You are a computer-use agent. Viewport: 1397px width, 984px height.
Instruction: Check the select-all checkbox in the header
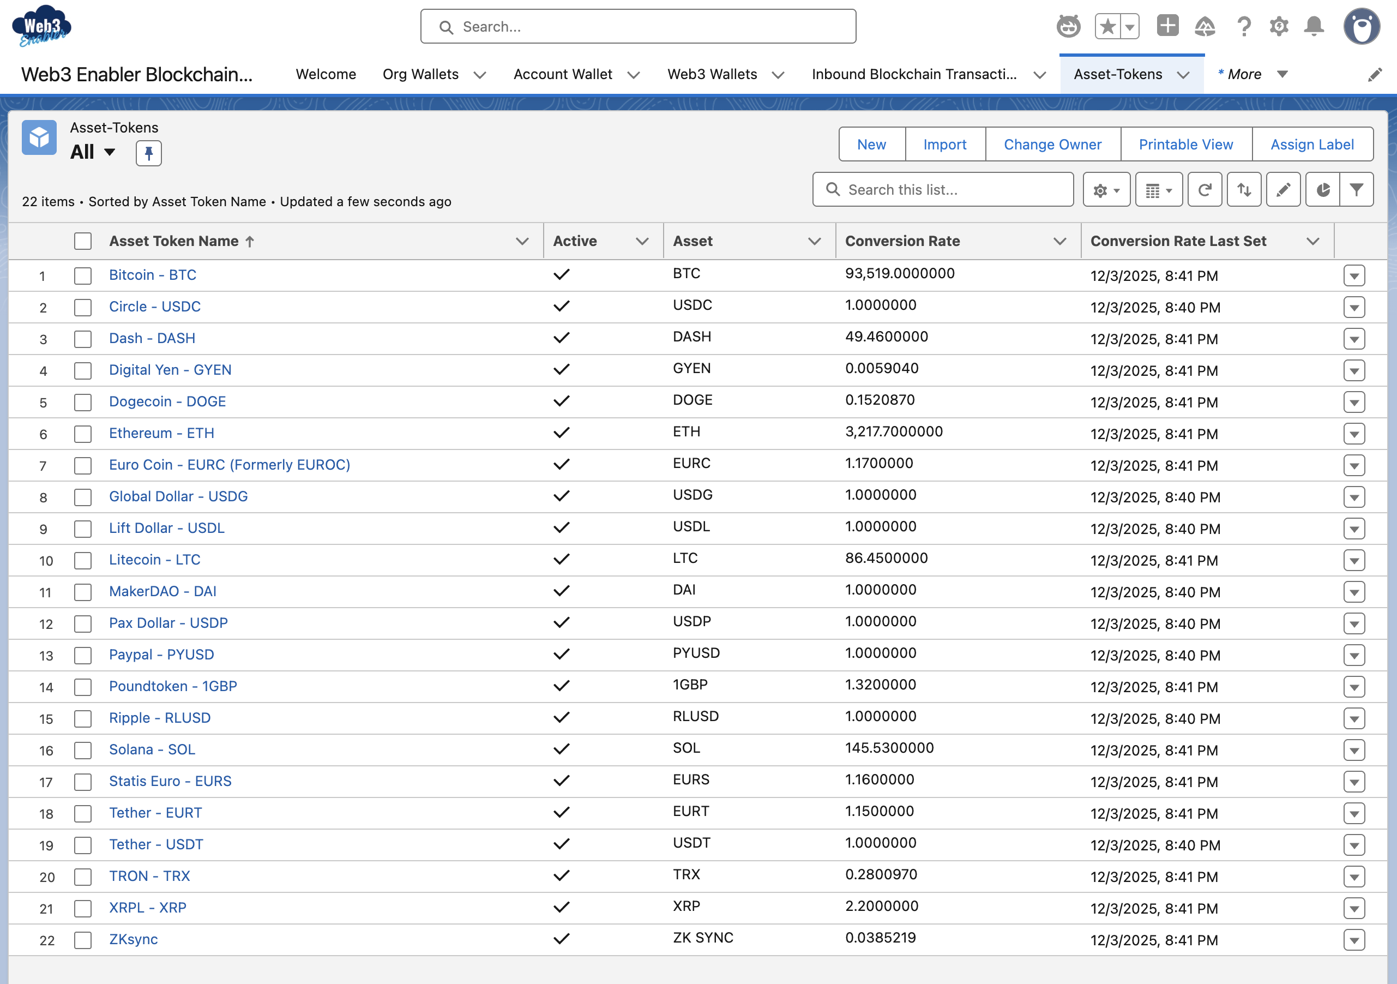pos(83,241)
